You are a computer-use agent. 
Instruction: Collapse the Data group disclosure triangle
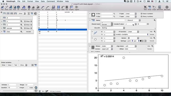click(2, 31)
